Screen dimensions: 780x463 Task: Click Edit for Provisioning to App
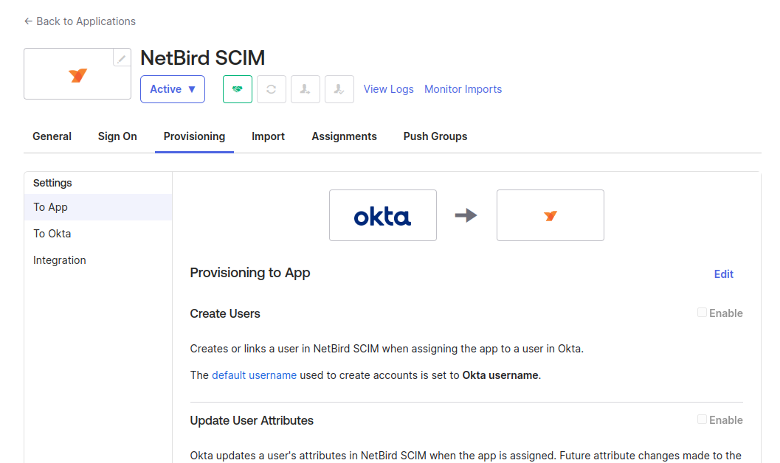tap(723, 274)
